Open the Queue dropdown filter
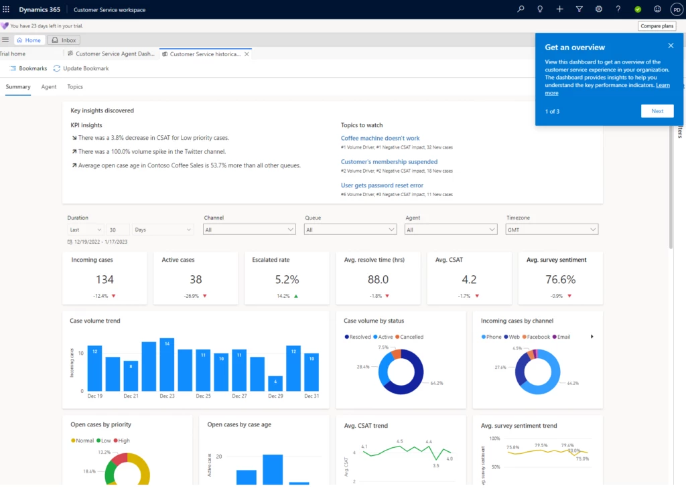This screenshot has height=488, width=686. tap(350, 228)
